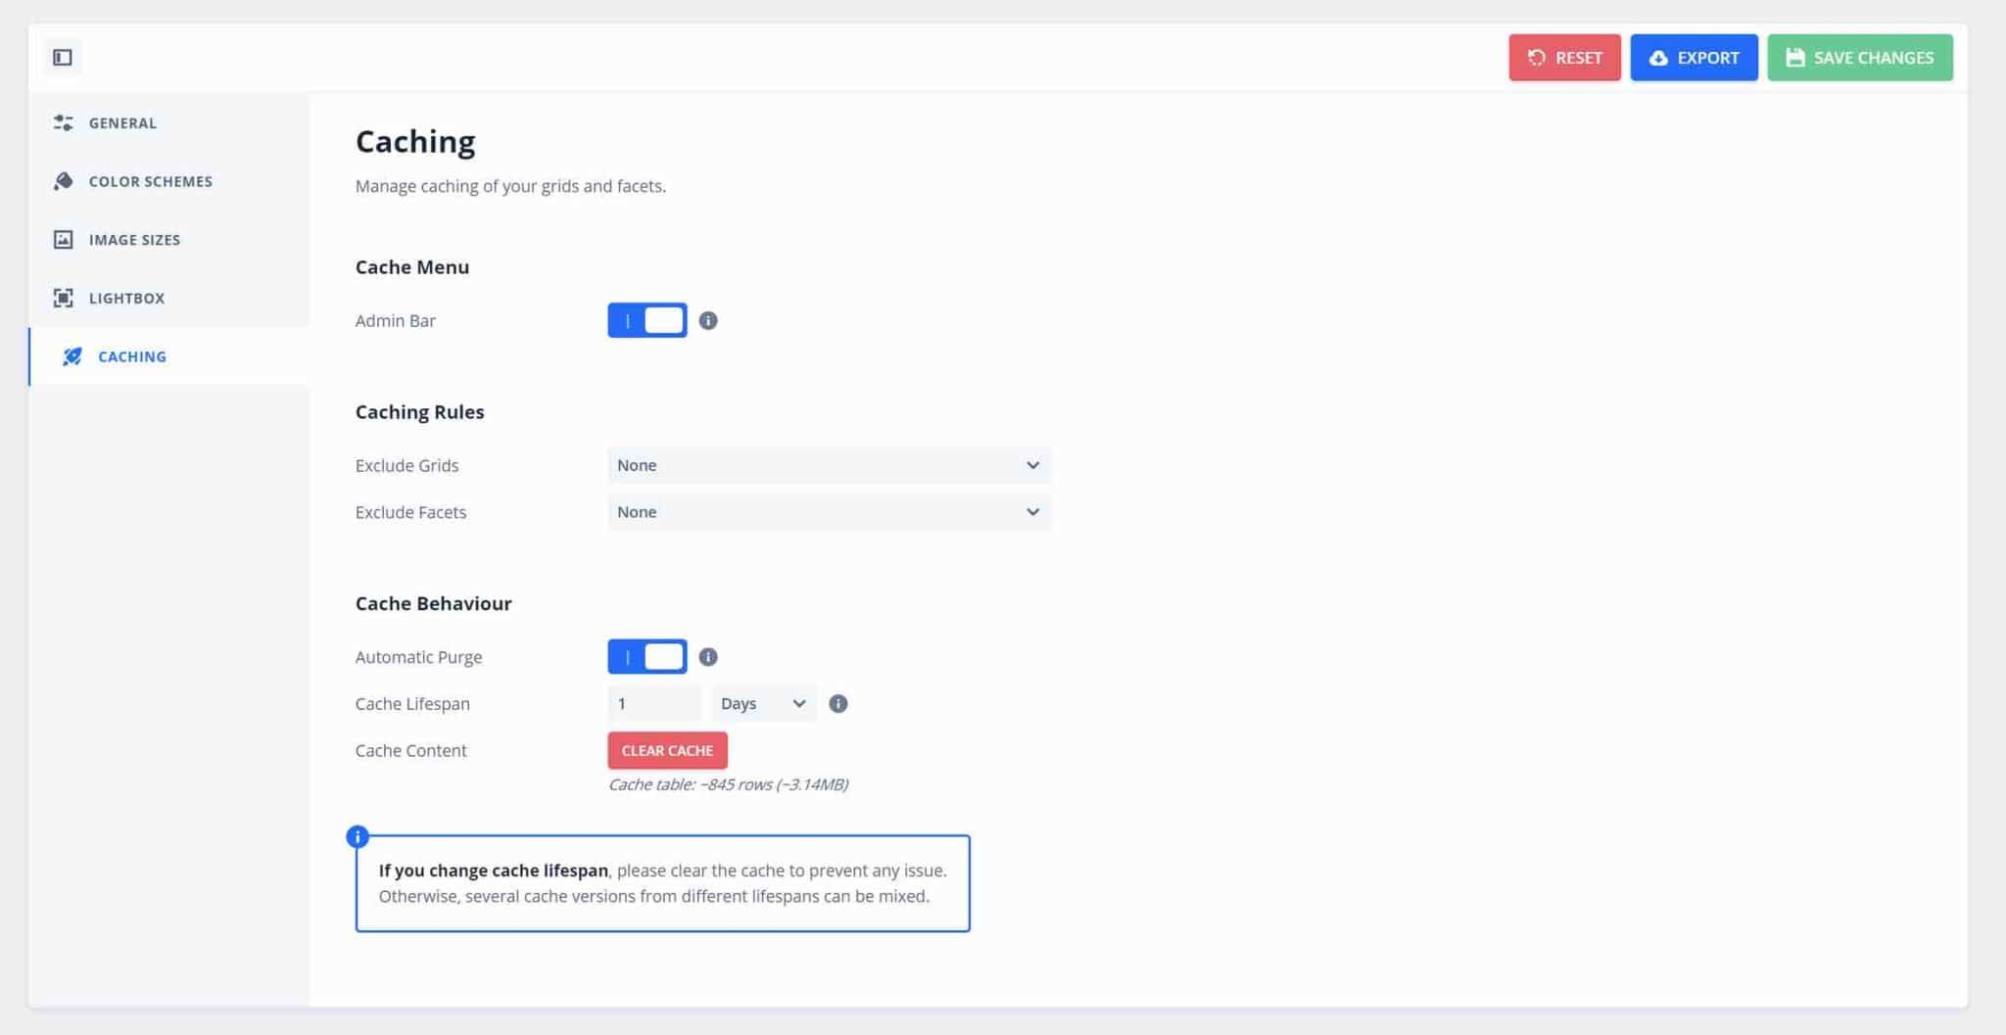Click the General sliders icon
This screenshot has height=1035, width=2006.
[64, 122]
